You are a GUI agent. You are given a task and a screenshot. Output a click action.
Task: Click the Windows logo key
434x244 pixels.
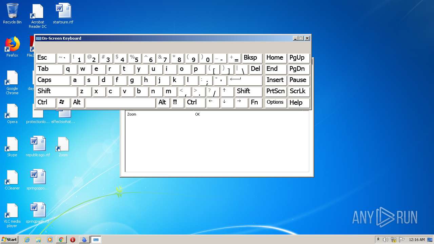point(64,103)
